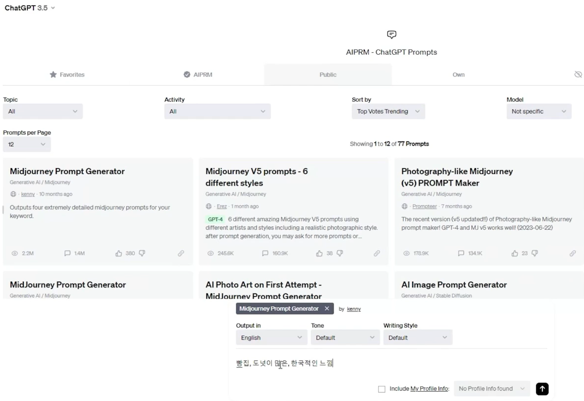Viewport: 584px width, 401px height.
Task: Copy link of Midjourney V5 prompts card
Action: click(377, 254)
